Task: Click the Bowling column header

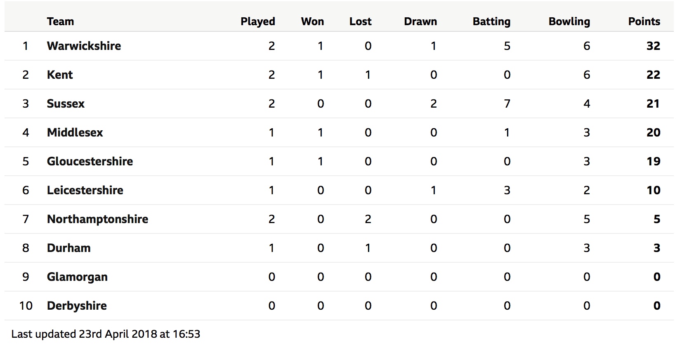Action: tap(569, 21)
